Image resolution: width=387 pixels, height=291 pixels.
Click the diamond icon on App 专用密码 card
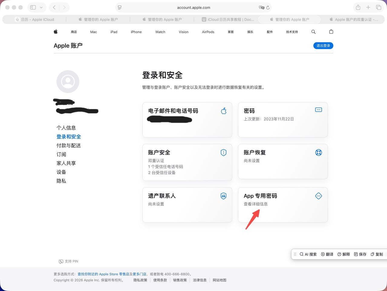[x=319, y=196]
